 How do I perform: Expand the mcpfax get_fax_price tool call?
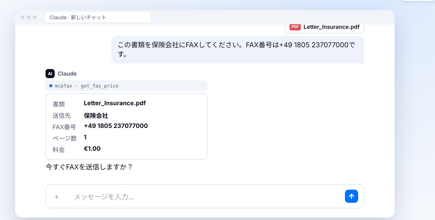[126, 86]
